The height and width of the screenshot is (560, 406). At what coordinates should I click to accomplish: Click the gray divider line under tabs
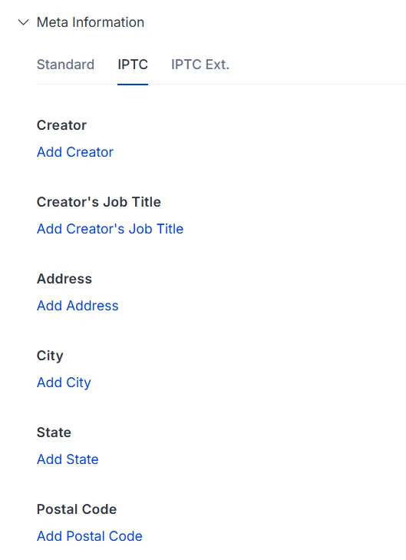pos(221,84)
